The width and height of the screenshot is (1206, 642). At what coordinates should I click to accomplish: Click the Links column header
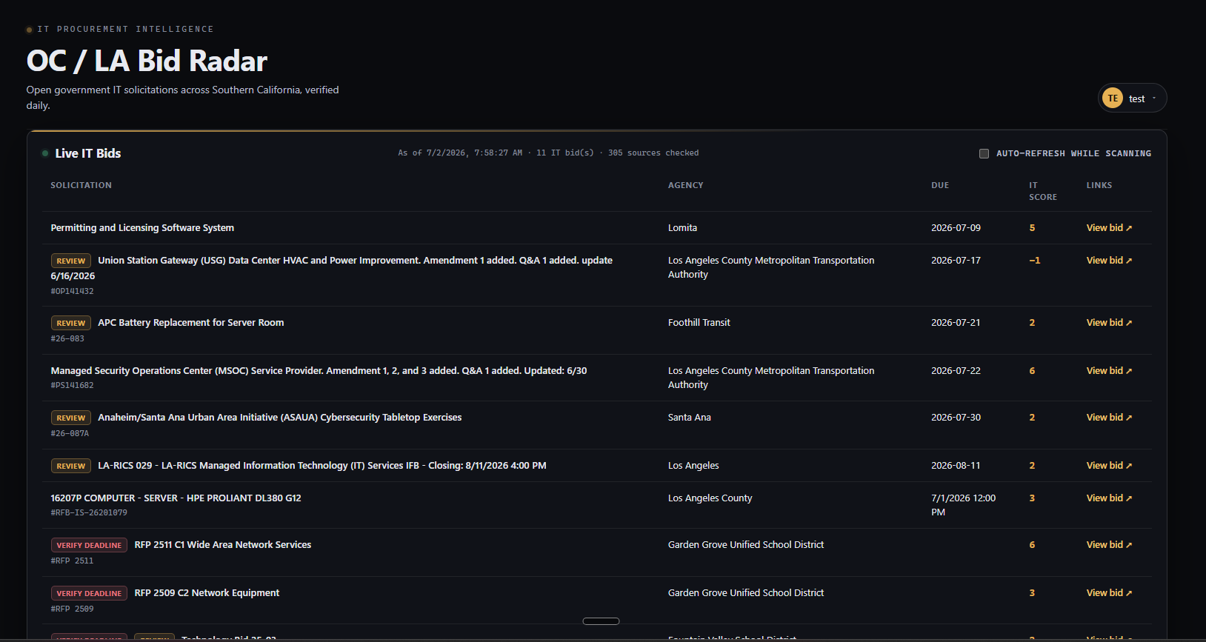click(1099, 186)
